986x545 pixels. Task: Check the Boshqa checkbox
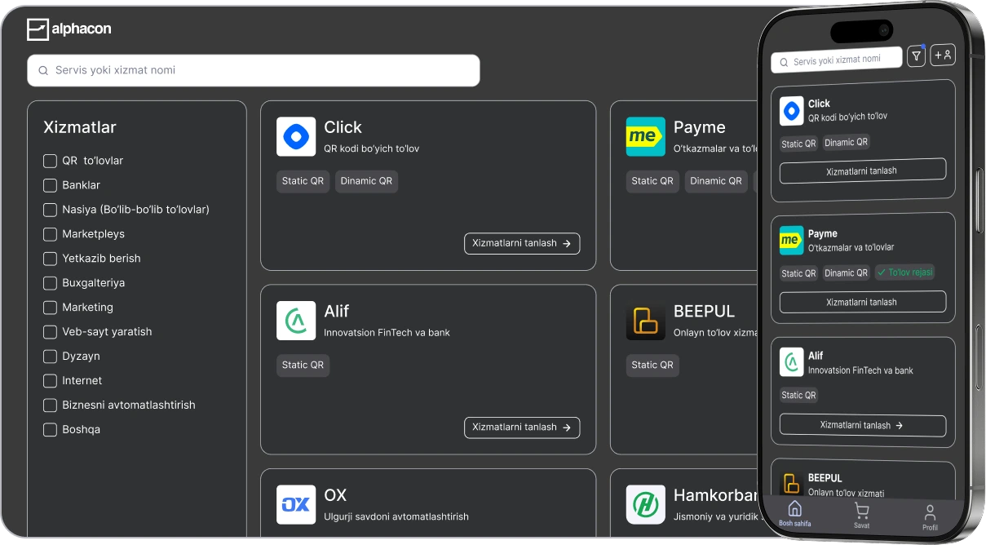click(50, 430)
